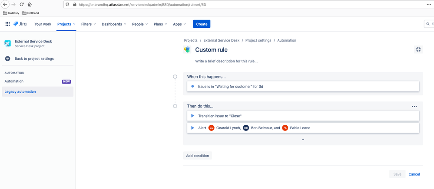Click the Create button

tap(202, 24)
